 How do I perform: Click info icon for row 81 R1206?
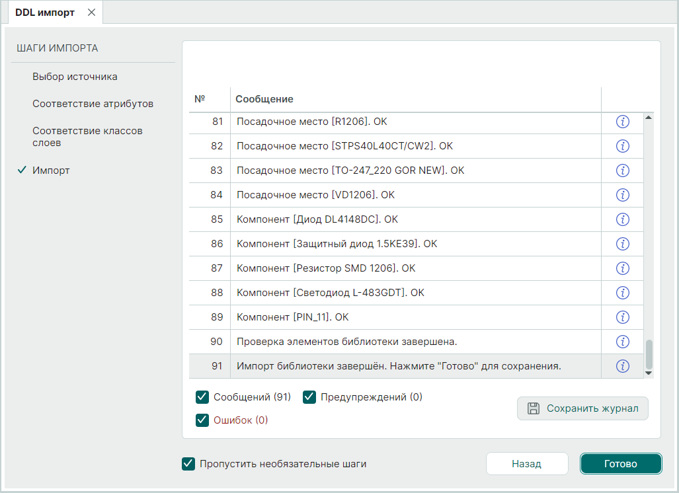click(x=622, y=122)
